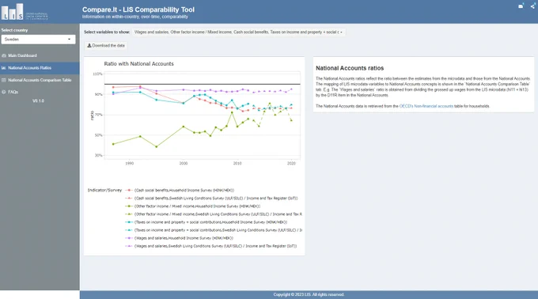Open the Sweden country dropdown
Image resolution: width=538 pixels, height=299 pixels.
click(x=38, y=40)
